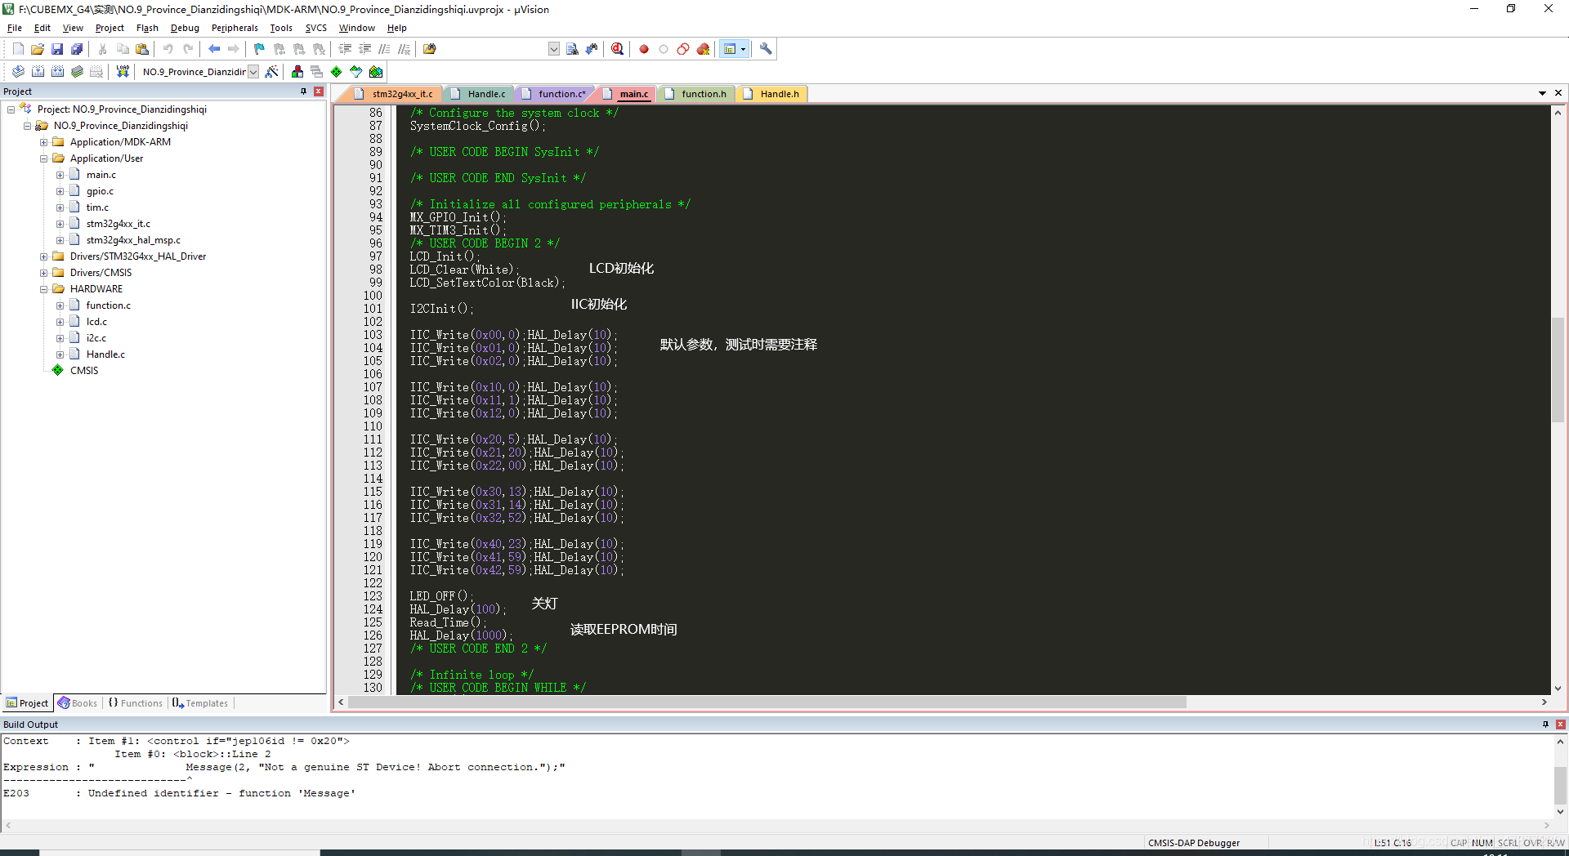Select i2c.c in the project tree
This screenshot has height=856, width=1569.
coord(96,338)
